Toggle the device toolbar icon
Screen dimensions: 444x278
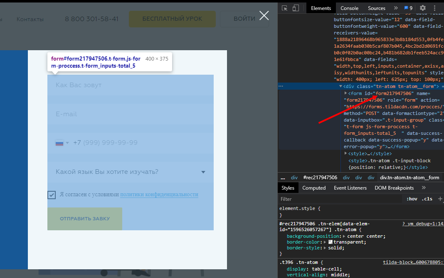(x=296, y=8)
